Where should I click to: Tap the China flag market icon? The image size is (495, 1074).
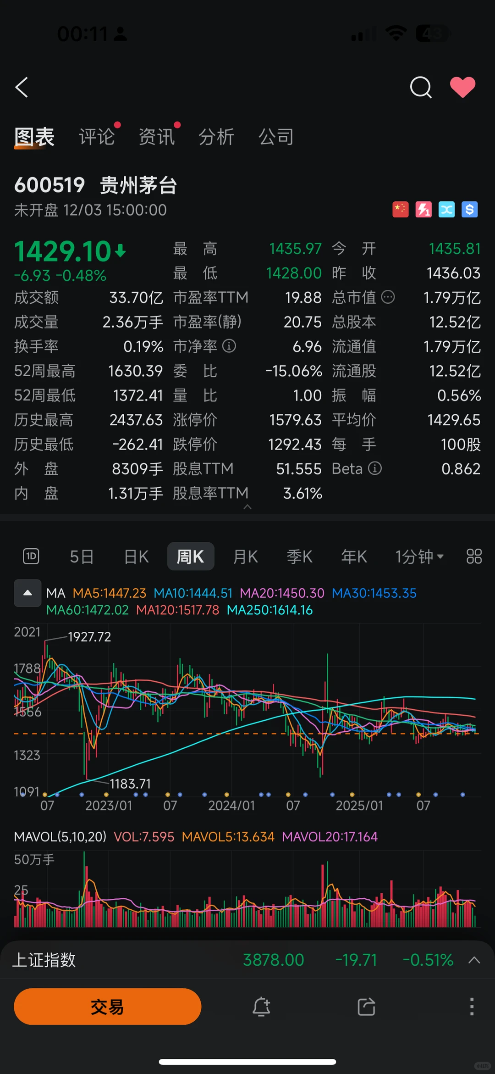400,210
